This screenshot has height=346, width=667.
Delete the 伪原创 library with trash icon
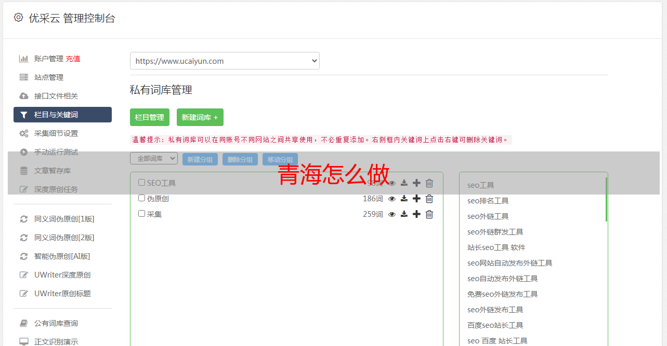(x=429, y=199)
